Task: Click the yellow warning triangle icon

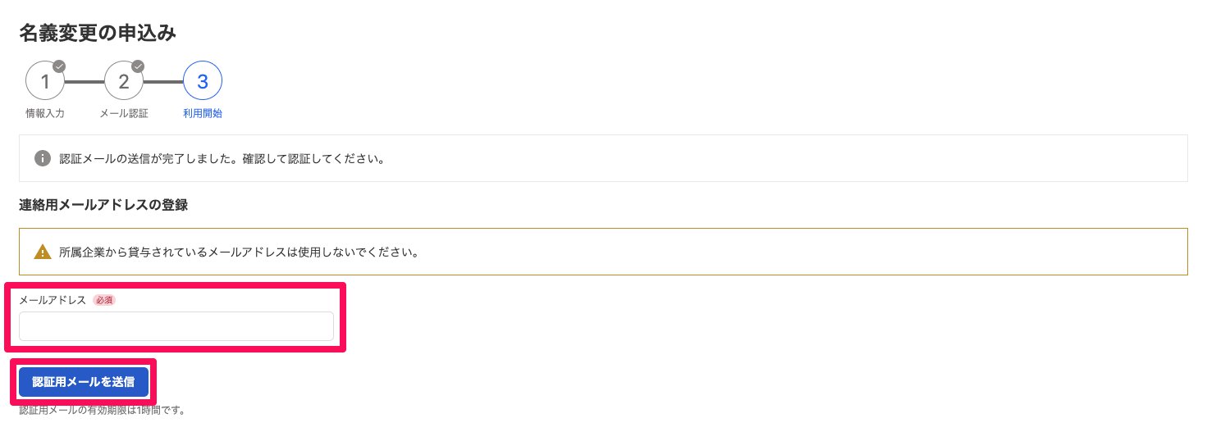Action: click(43, 252)
